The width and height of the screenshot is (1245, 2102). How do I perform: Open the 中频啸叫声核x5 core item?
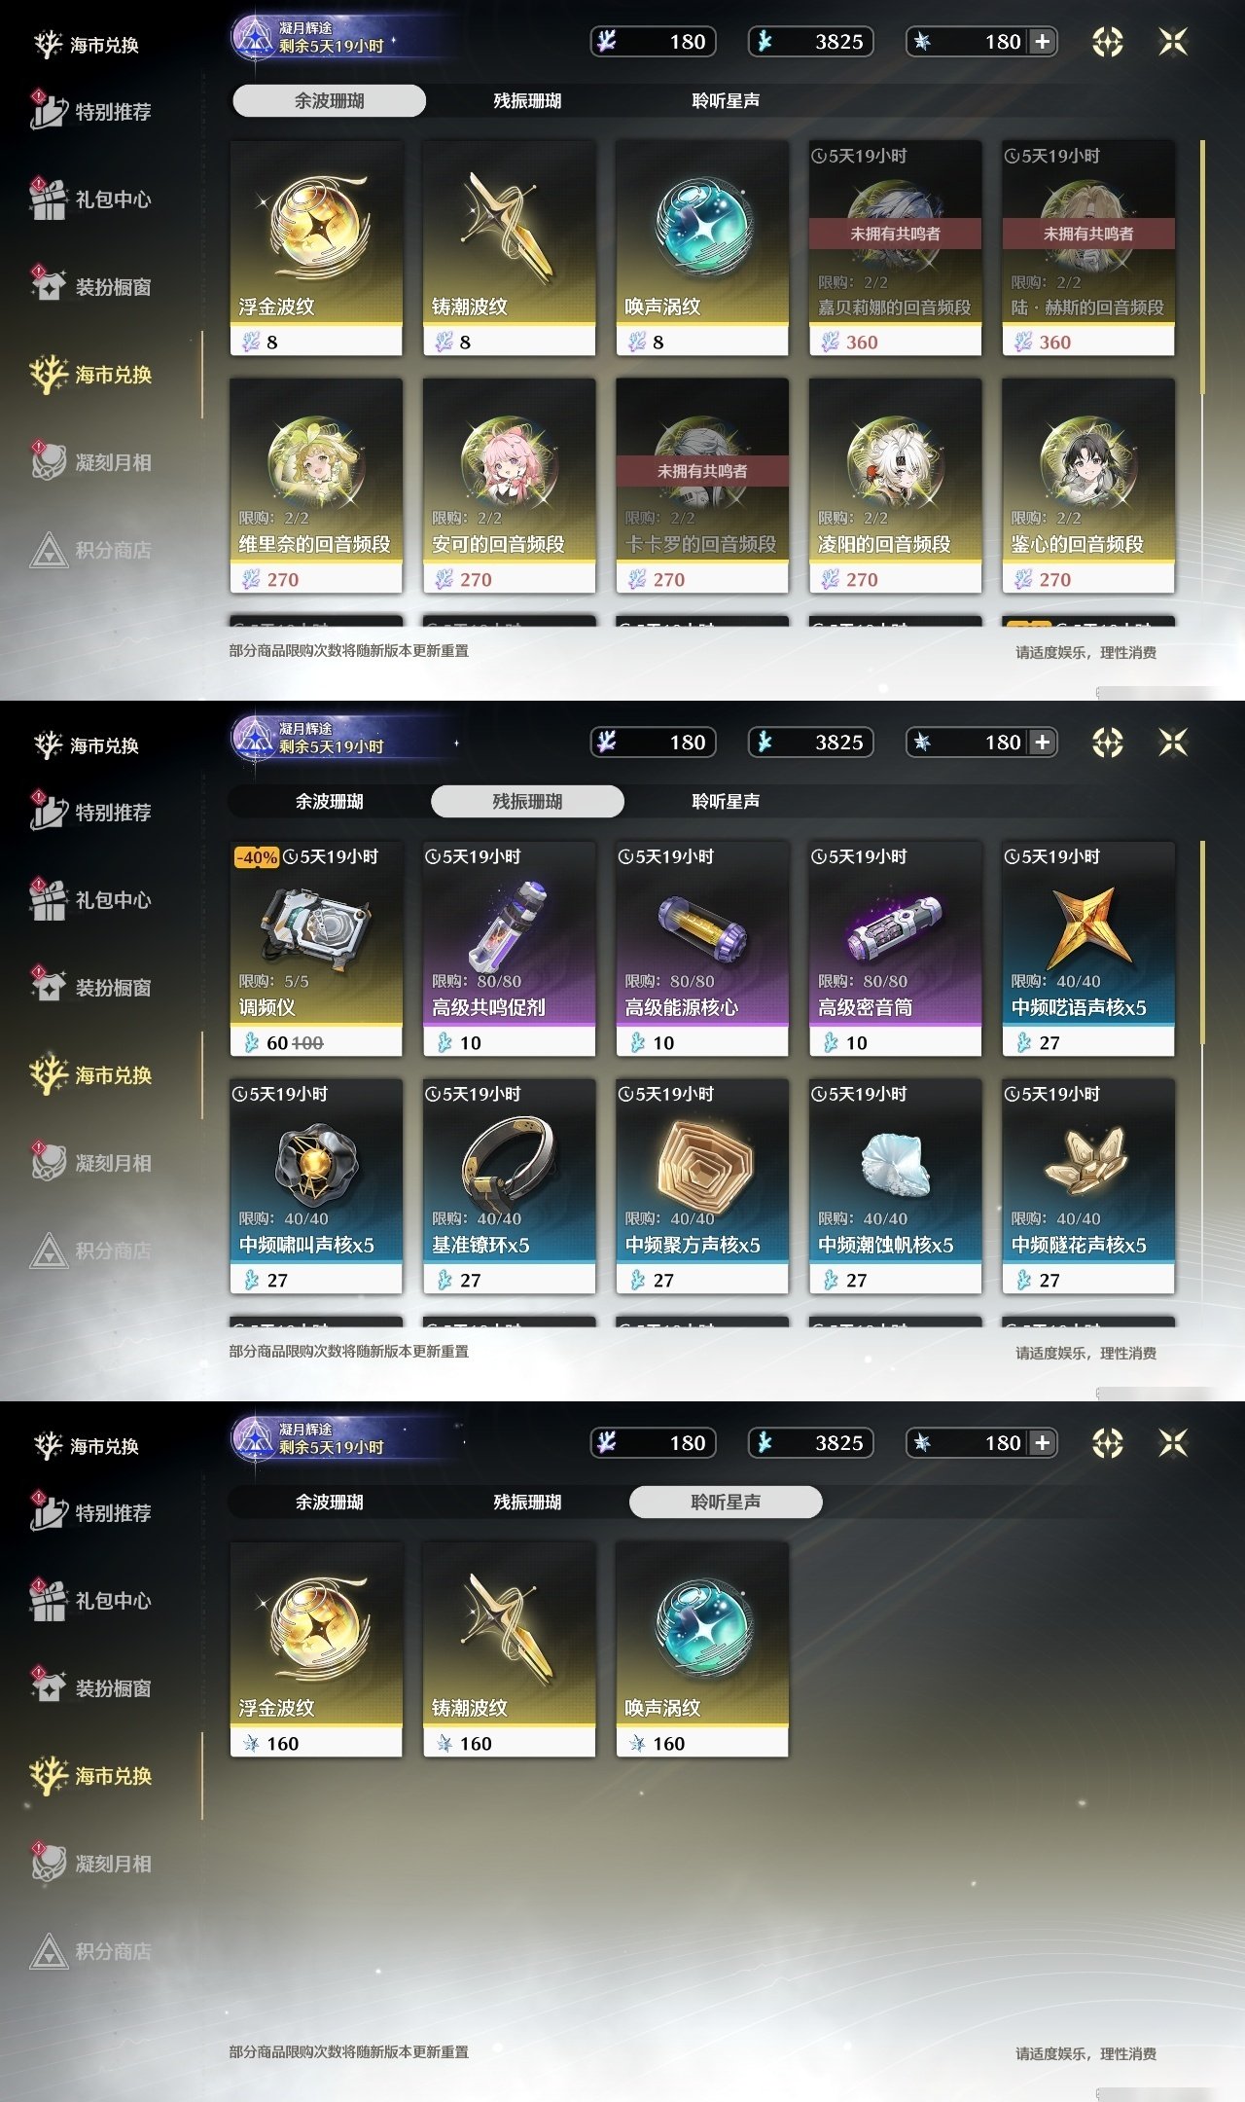(x=316, y=1186)
